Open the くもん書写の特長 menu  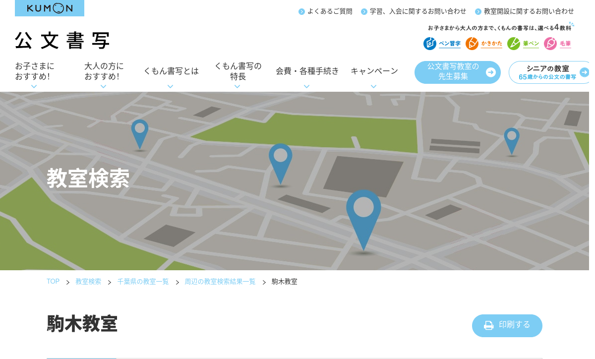(238, 71)
